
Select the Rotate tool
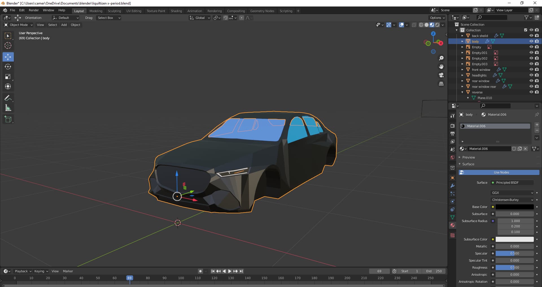click(8, 67)
